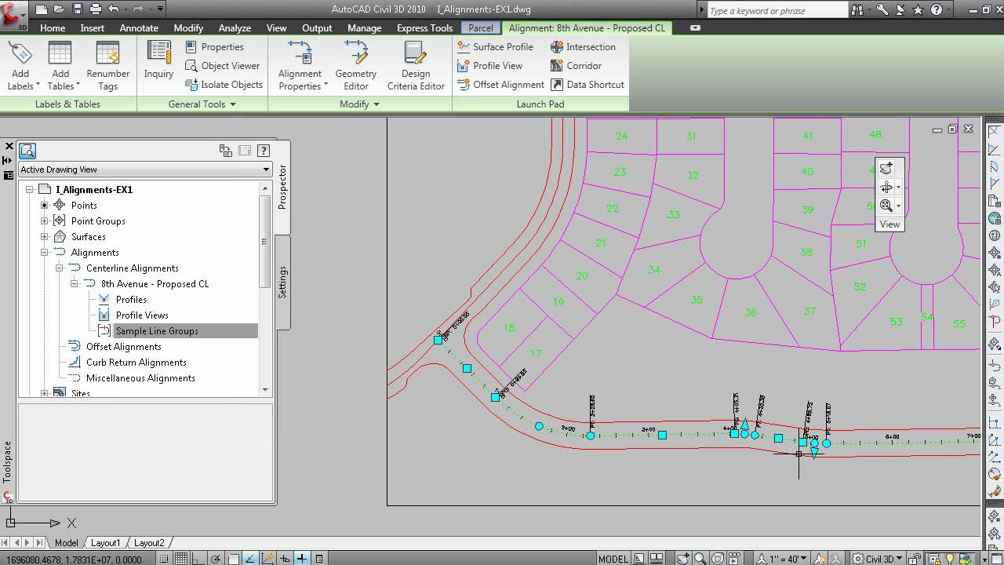
Task: Select Sample Line Groups tree item
Action: pyautogui.click(x=157, y=331)
